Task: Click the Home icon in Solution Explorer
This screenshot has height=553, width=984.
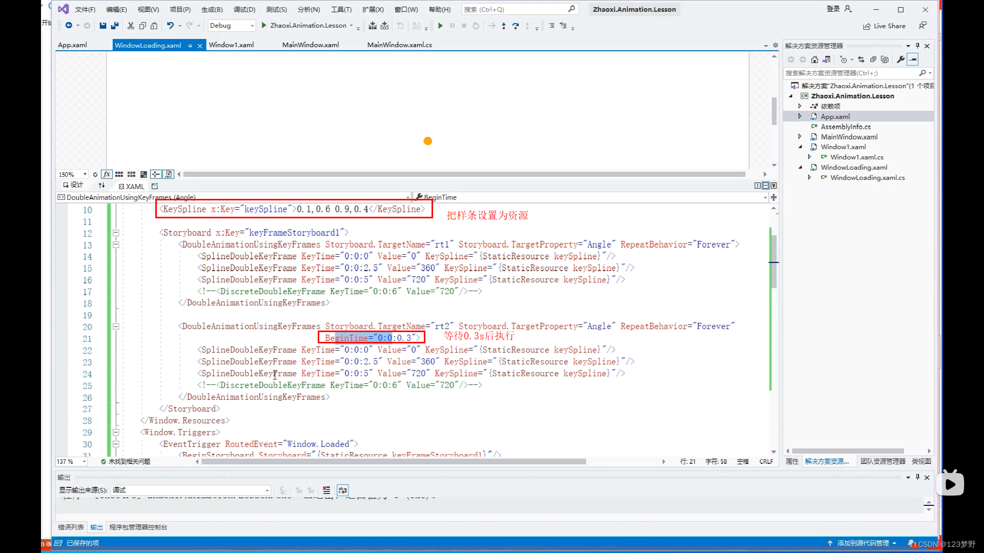Action: coord(814,59)
